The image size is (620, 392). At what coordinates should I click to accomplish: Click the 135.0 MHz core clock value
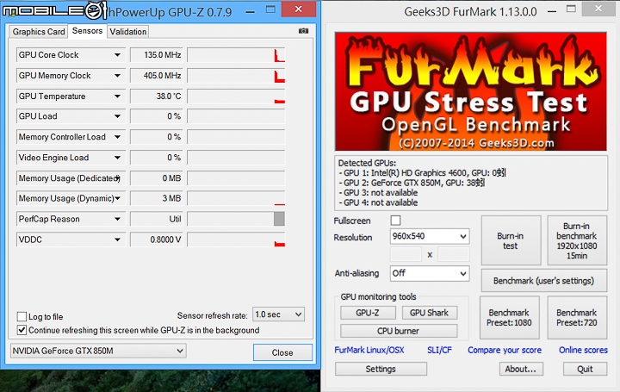157,55
